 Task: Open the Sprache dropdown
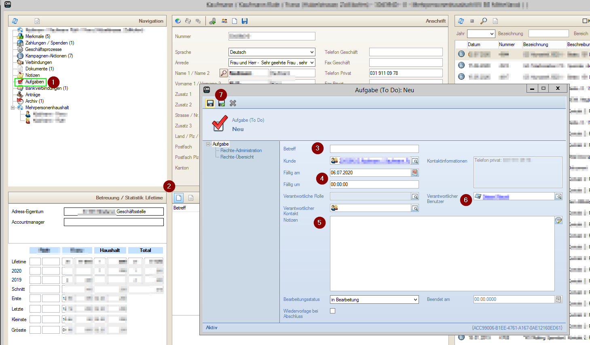click(x=312, y=52)
